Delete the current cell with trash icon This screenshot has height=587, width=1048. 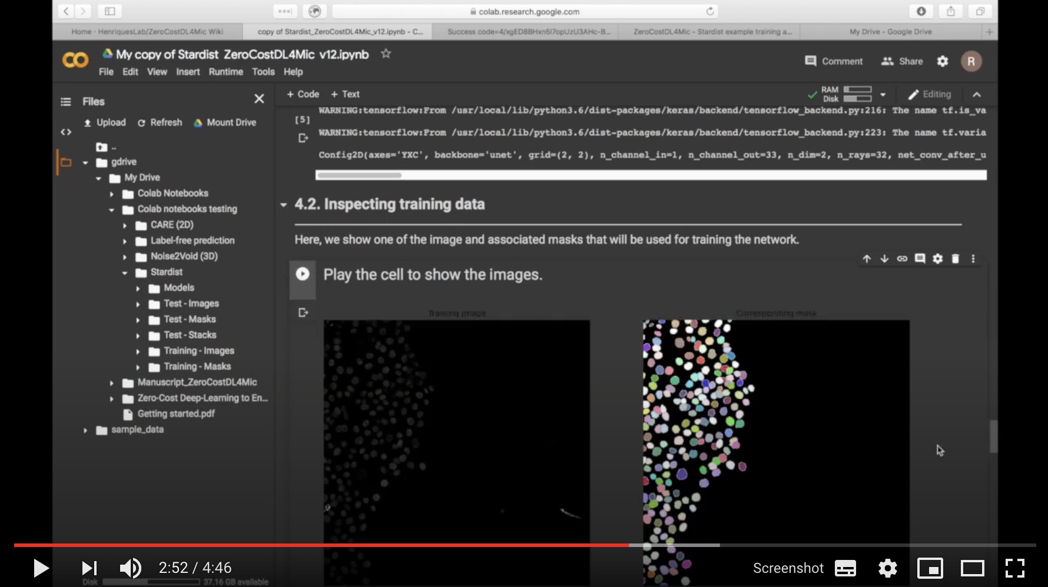[x=955, y=259]
